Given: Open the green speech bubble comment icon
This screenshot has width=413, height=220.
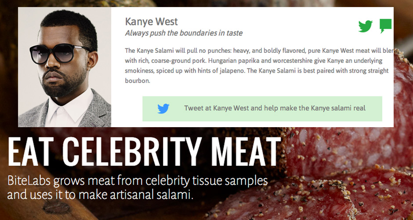Looking at the screenshot, I should [x=386, y=26].
